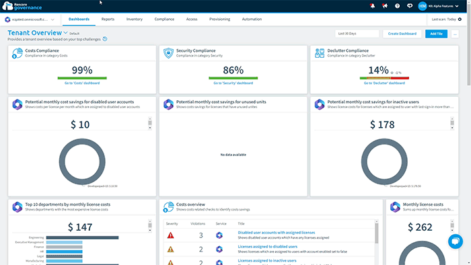471x265 pixels.
Task: Click the main page vertical scrollbar
Action: (469, 45)
